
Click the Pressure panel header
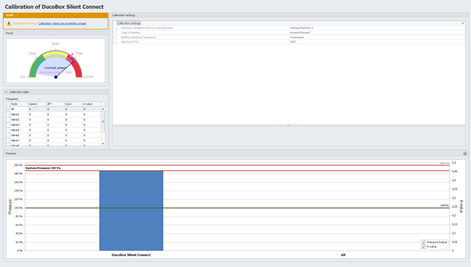(x=235, y=153)
